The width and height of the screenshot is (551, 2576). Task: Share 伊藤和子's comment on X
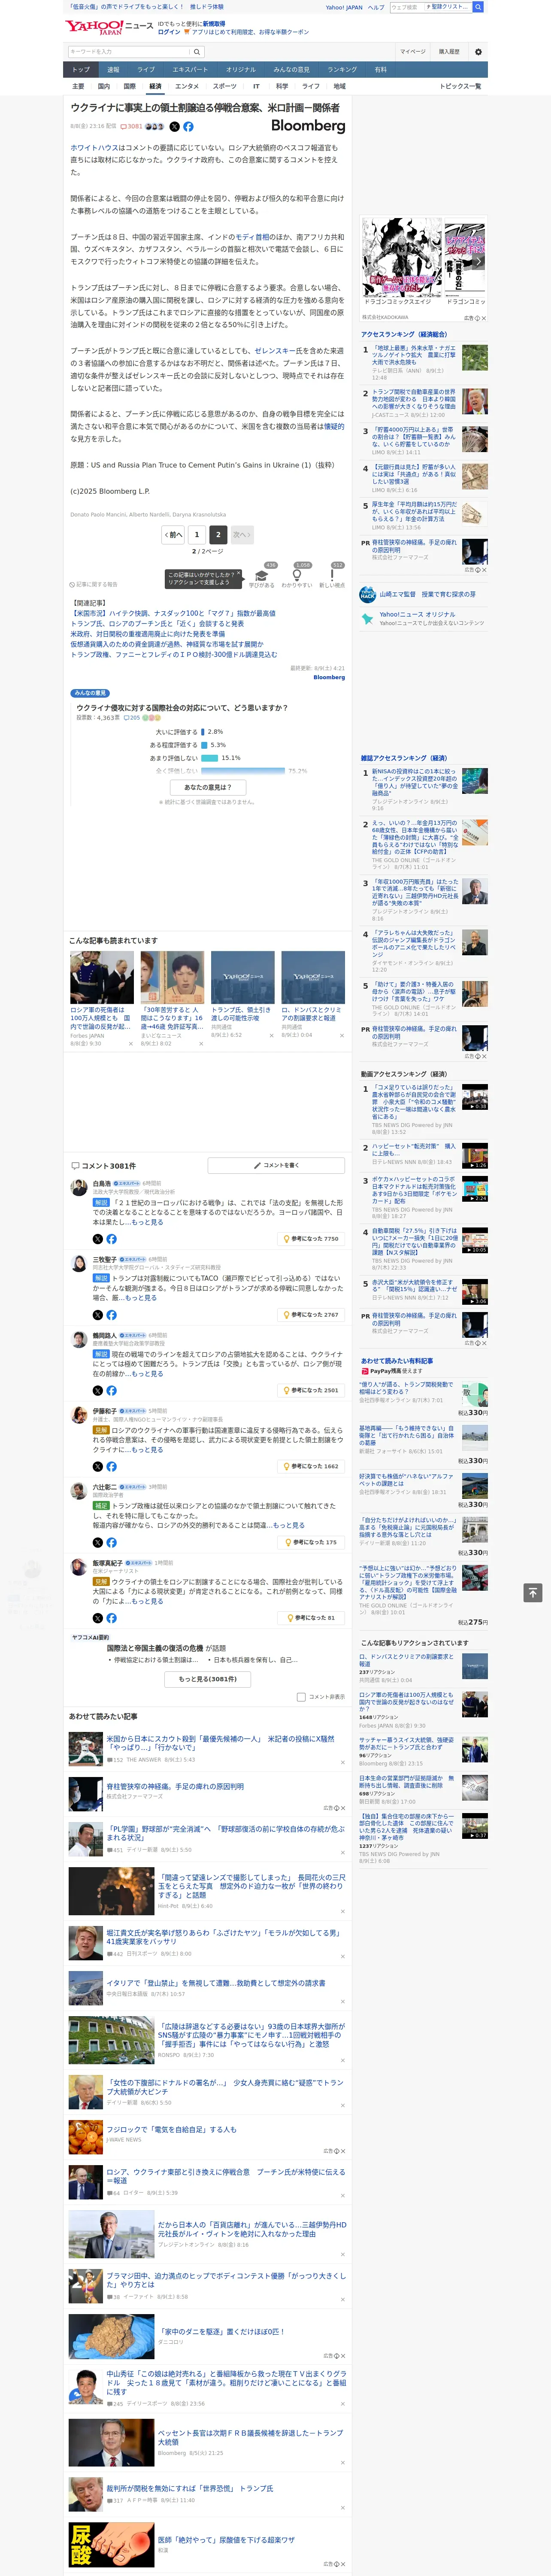(x=98, y=1466)
